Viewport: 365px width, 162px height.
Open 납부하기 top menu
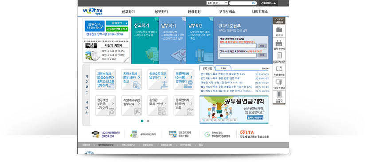pyautogui.click(x=161, y=12)
